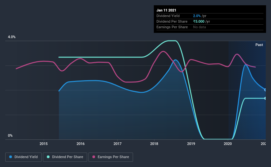Viewport: 271px width, 167px height.
Task: Click the teal Dividend Per Share endpoint marker
Action: pos(265,98)
